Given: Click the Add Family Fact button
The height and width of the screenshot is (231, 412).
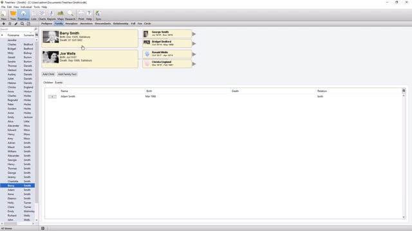Looking at the screenshot, I should click(x=67, y=74).
